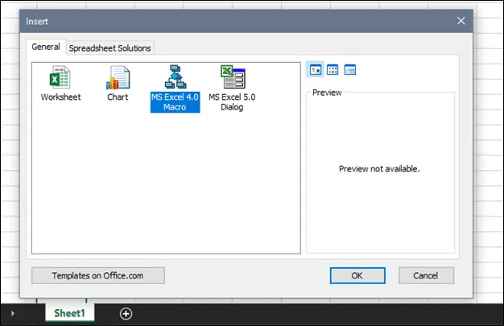Image resolution: width=504 pixels, height=326 pixels.
Task: Select the Worksheet icon
Action: tap(60, 77)
